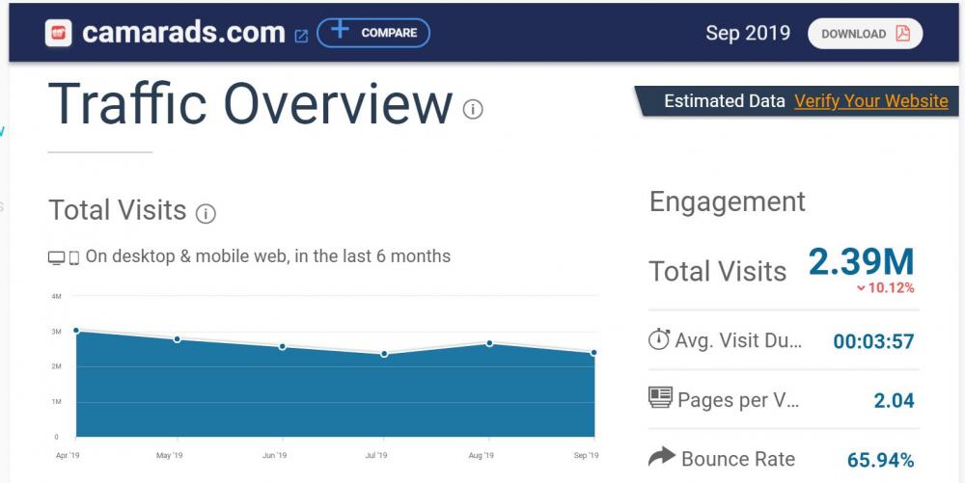
Task: Select the Jul '19 data point on chart
Action: point(384,354)
